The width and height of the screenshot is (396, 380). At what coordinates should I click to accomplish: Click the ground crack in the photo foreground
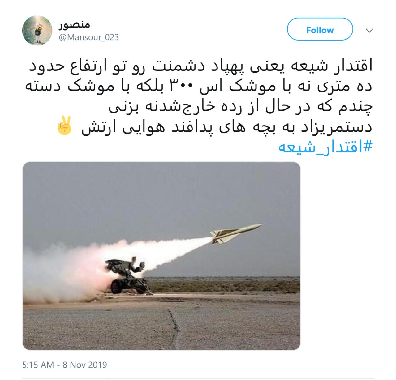173,328
